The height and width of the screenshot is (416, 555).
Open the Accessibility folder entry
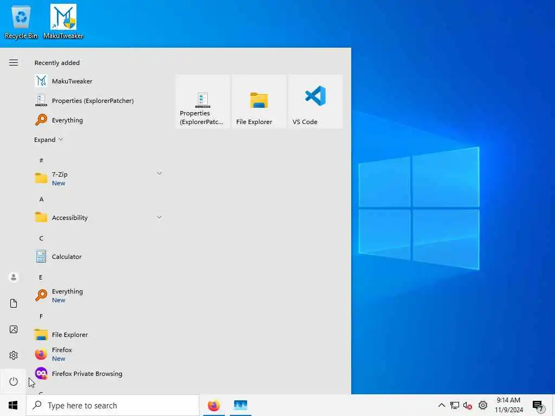point(99,218)
